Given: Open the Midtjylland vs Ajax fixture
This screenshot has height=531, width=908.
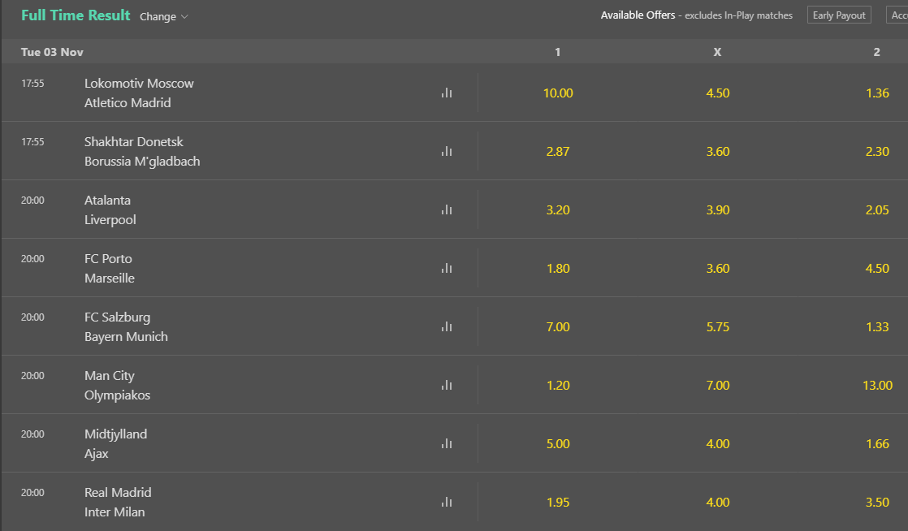Looking at the screenshot, I should coord(115,444).
